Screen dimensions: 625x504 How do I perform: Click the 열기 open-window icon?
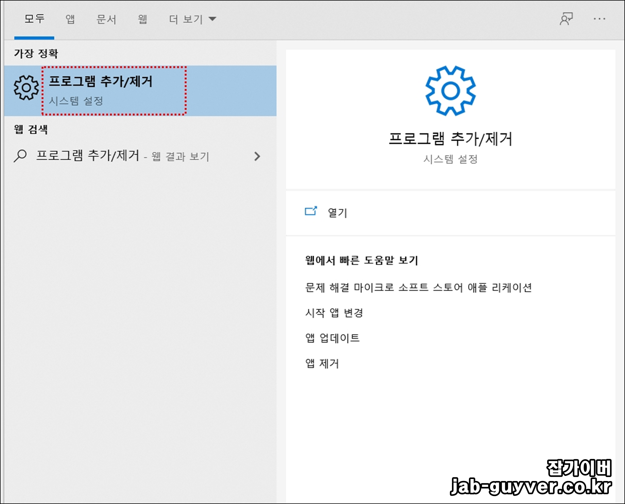tap(311, 211)
